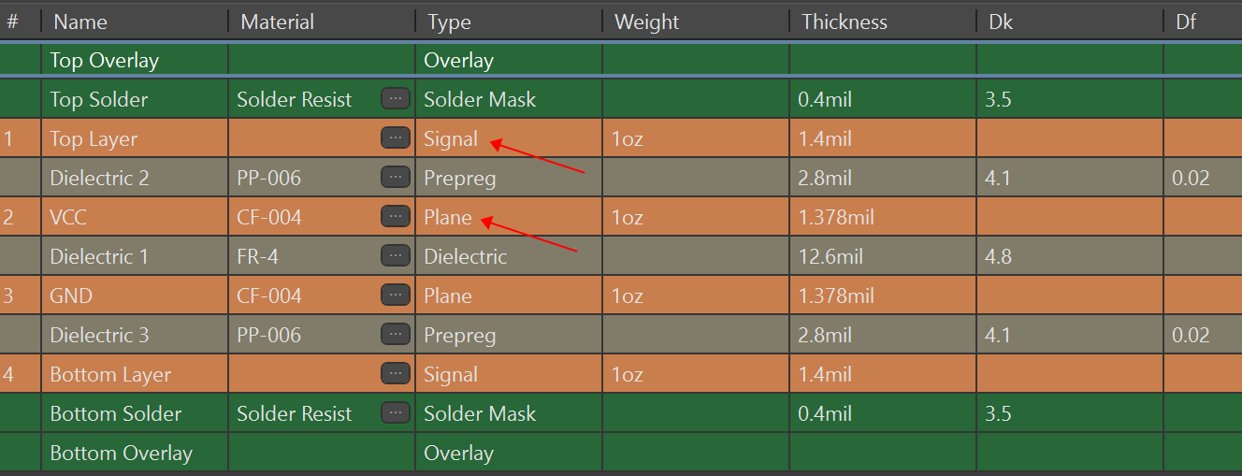The width and height of the screenshot is (1242, 476).
Task: Open material picker beside FR-4
Action: pos(396,255)
